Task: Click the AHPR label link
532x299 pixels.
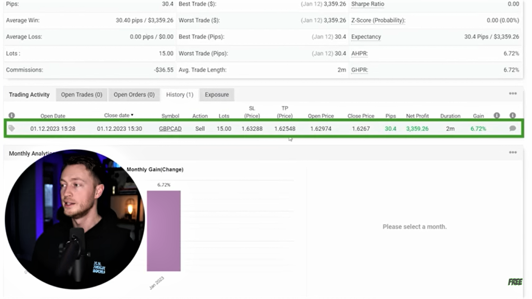Action: (359, 53)
